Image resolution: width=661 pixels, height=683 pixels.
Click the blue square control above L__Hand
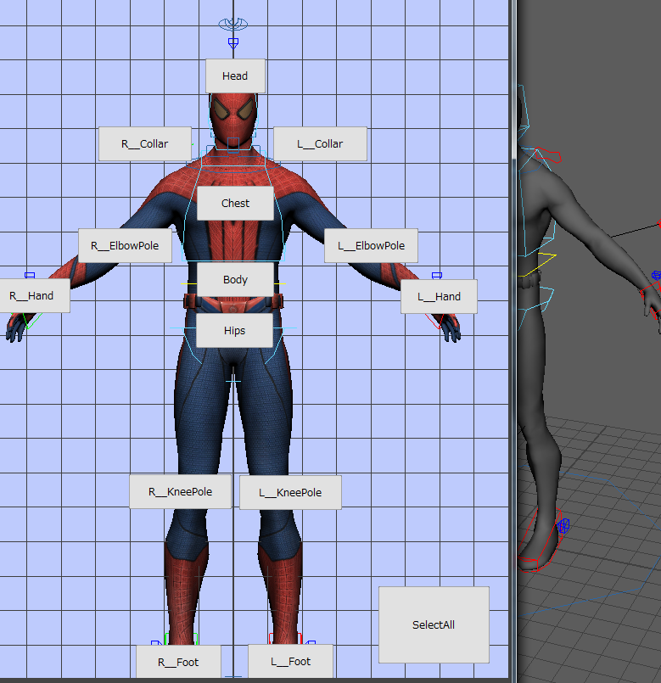[437, 275]
